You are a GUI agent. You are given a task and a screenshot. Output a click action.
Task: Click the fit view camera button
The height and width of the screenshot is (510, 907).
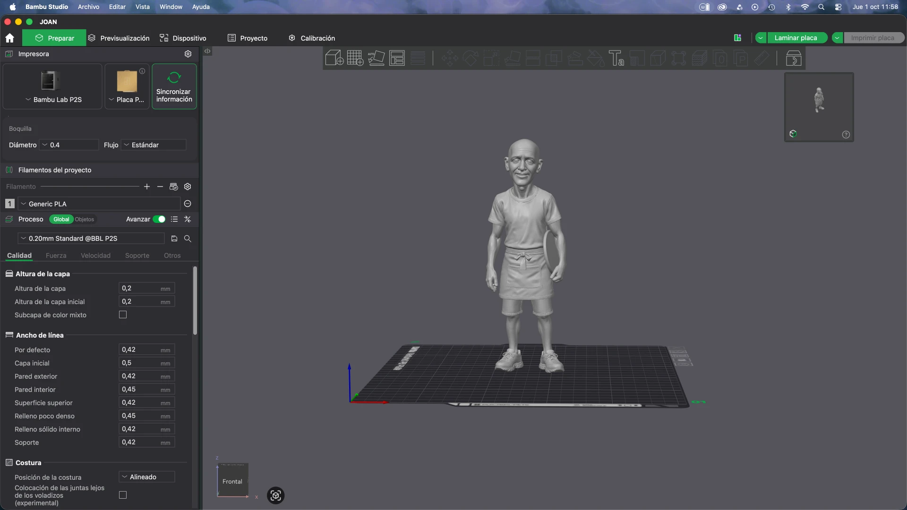275,495
